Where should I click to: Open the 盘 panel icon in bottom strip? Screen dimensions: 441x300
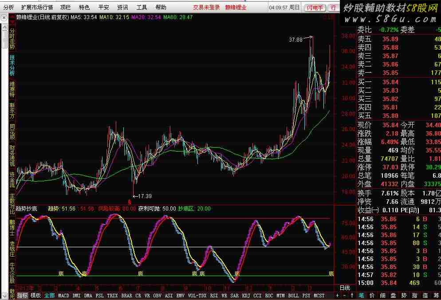click(x=393, y=296)
